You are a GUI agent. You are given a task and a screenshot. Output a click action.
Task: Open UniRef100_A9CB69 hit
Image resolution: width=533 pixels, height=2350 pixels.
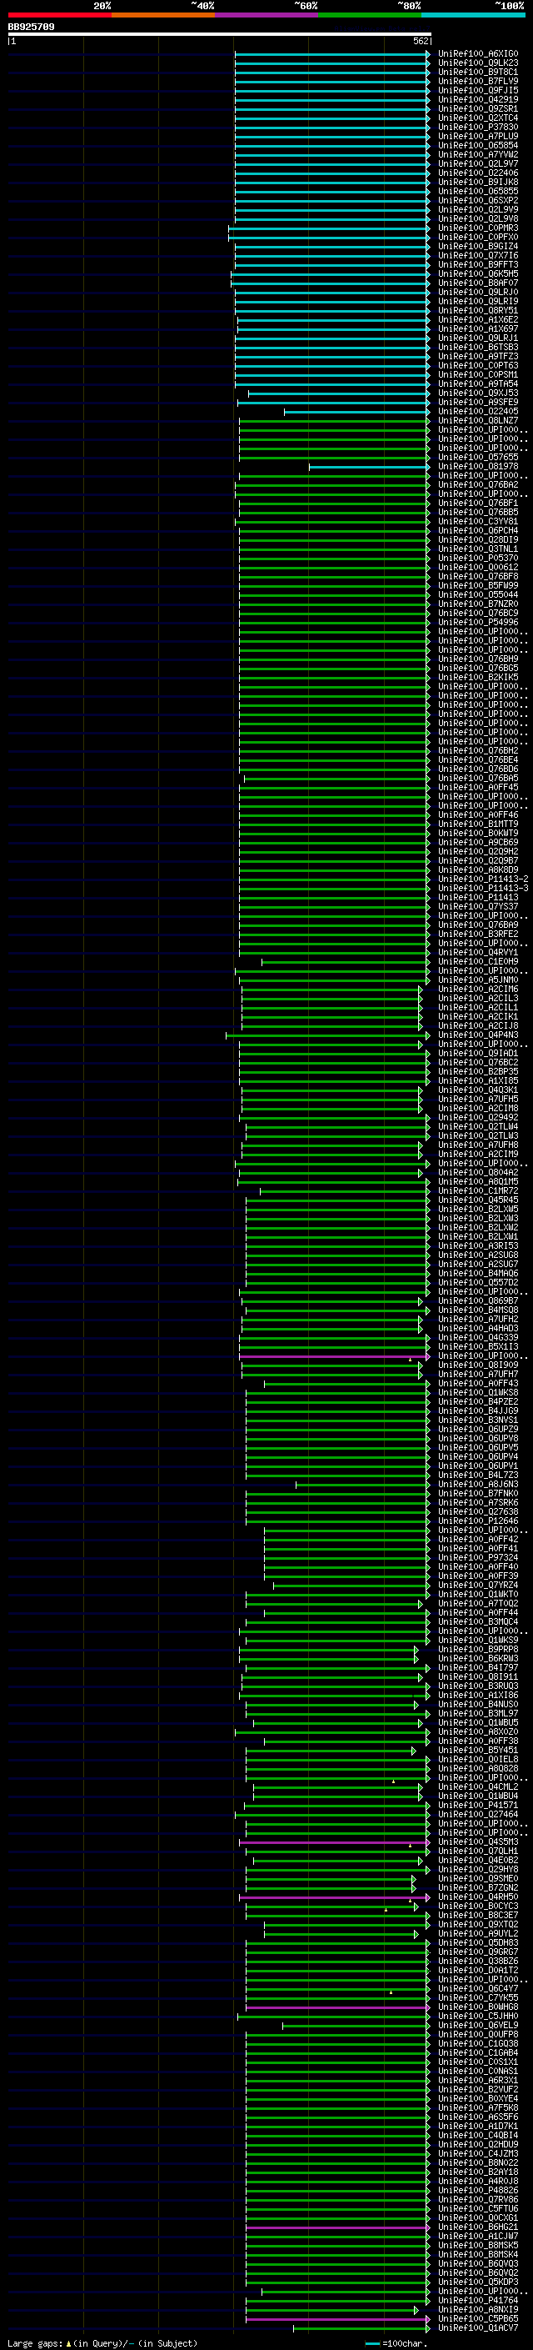[478, 842]
